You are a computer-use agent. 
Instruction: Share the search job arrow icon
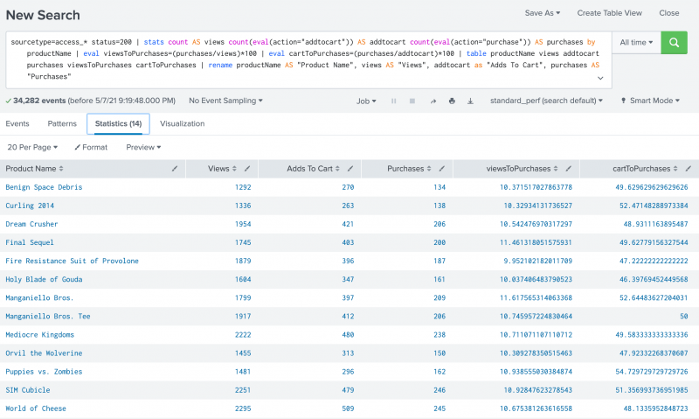pos(433,101)
